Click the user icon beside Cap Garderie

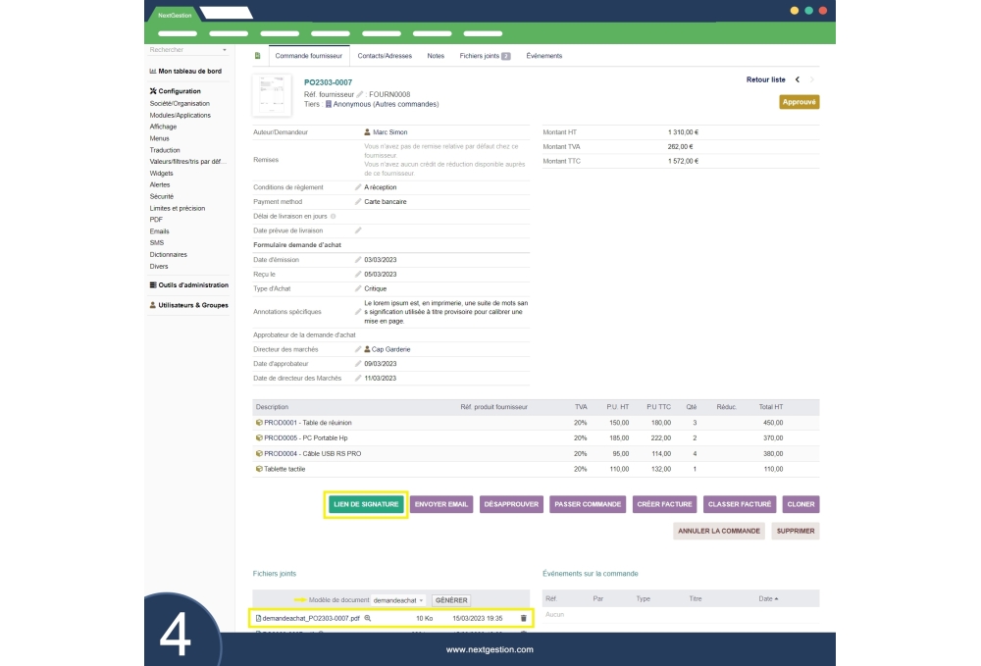coord(367,349)
